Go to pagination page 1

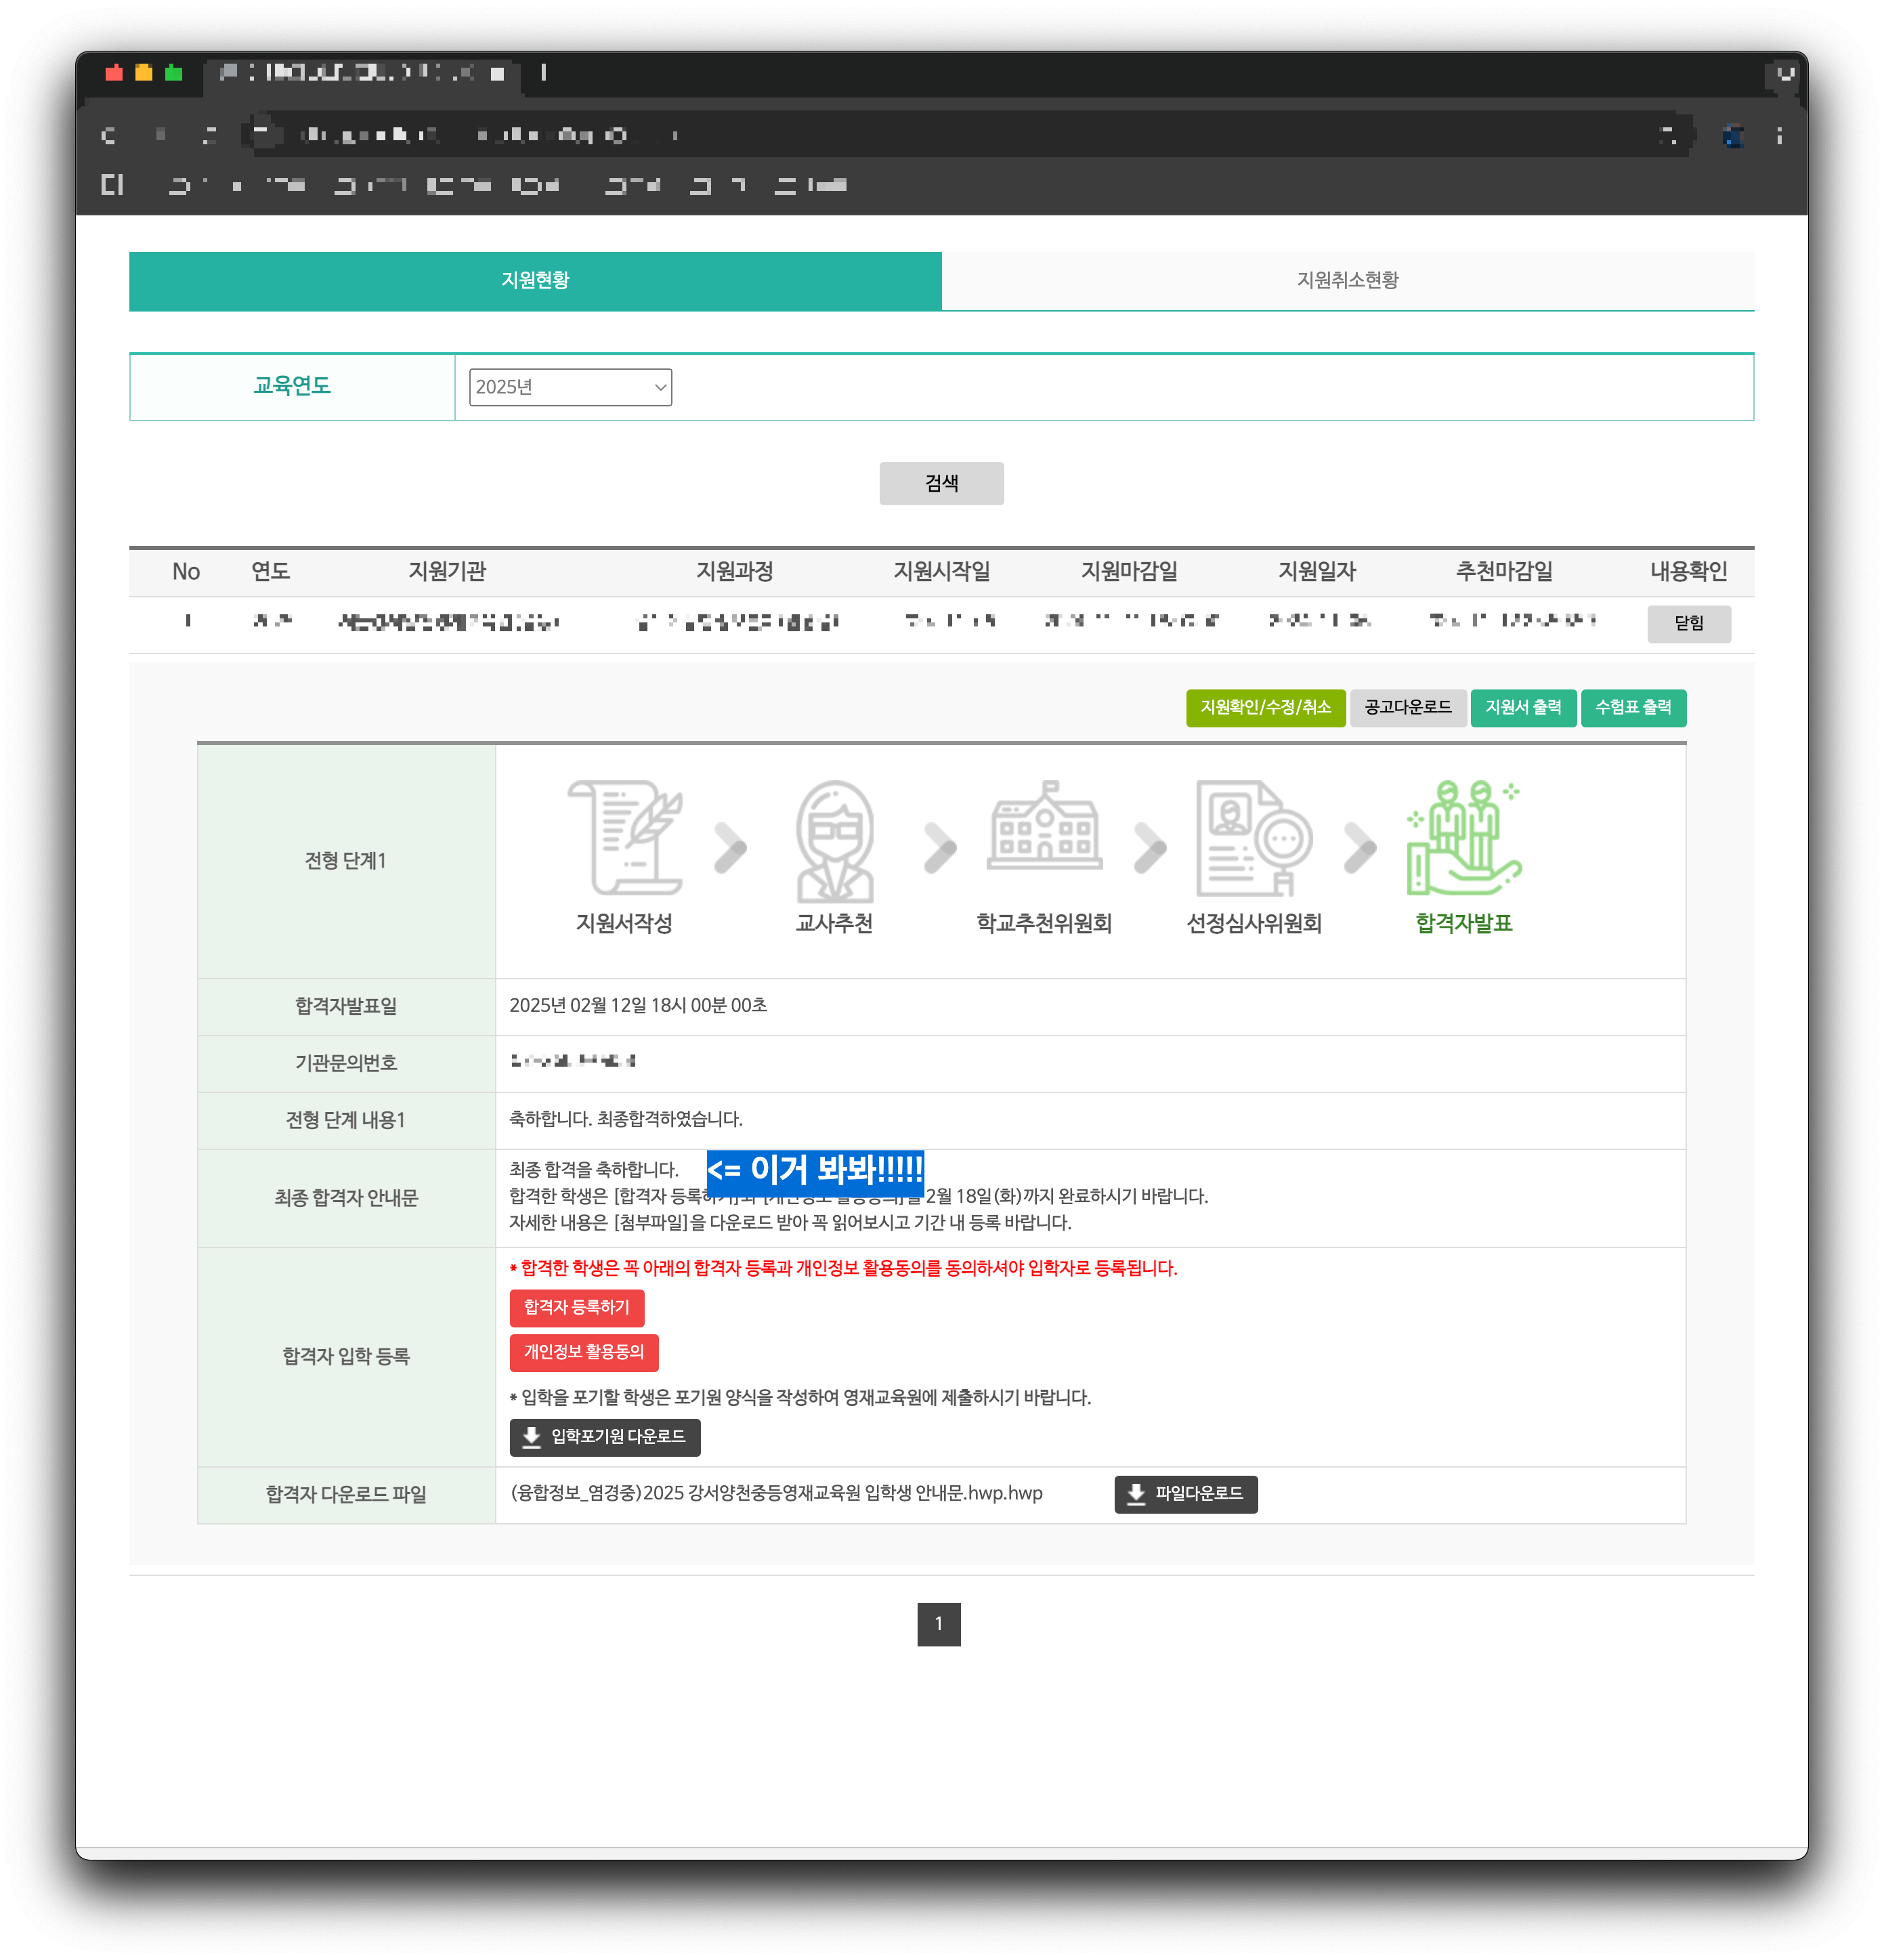pyautogui.click(x=938, y=1624)
